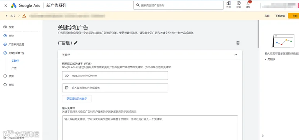Click the 搜索 step campaign-type icon

[x=5, y=27]
